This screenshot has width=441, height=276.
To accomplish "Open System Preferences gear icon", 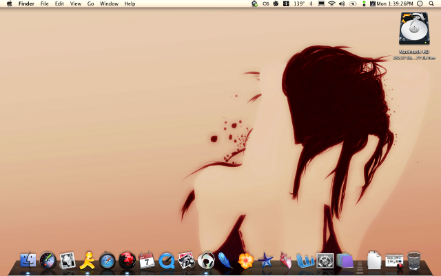I will (x=325, y=261).
